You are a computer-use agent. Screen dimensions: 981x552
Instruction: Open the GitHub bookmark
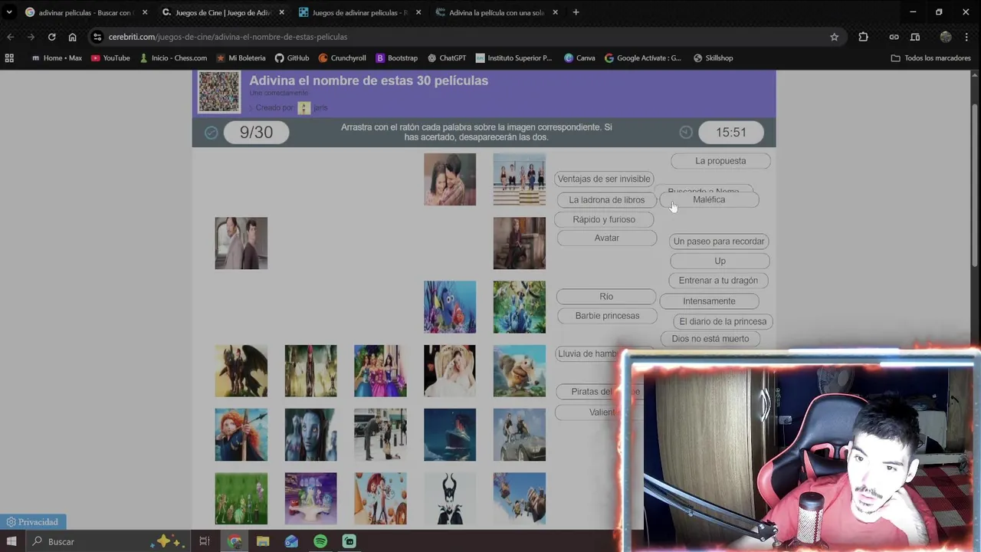click(292, 58)
